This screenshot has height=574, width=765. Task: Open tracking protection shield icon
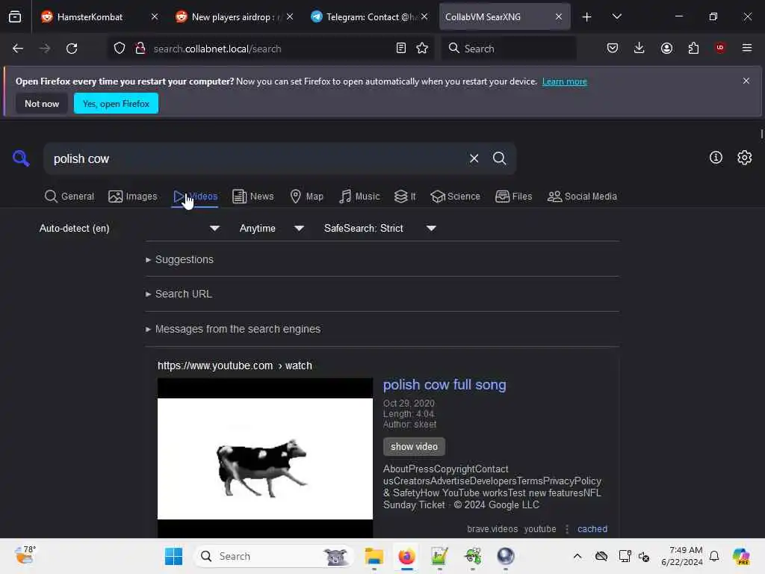click(x=120, y=49)
